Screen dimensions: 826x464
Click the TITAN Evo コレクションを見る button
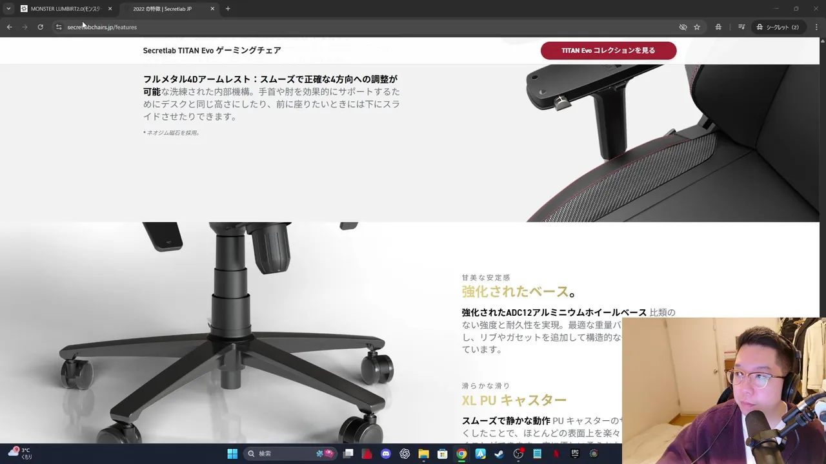tap(609, 50)
